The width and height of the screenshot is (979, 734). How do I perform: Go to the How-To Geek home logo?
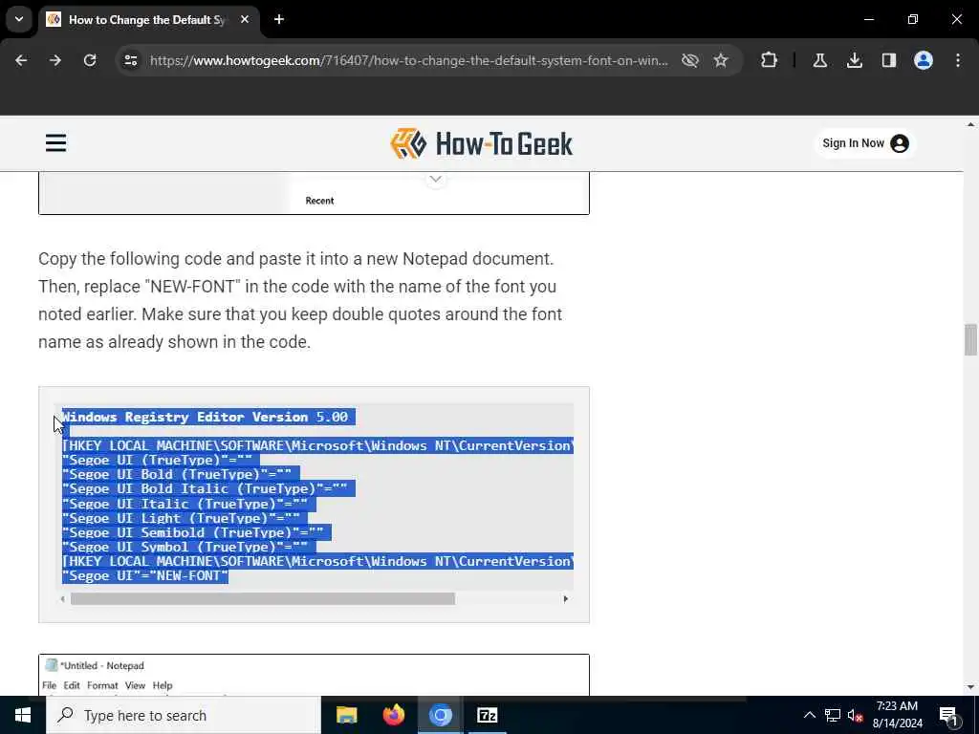tap(482, 143)
